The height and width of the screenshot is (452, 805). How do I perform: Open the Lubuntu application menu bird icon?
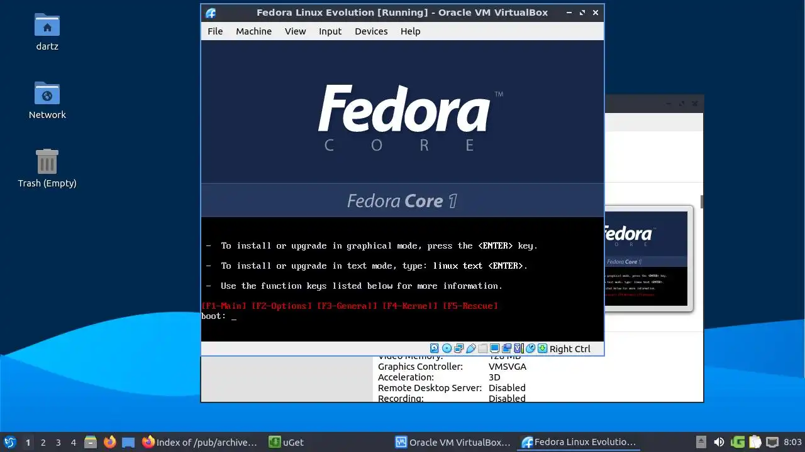[10, 442]
